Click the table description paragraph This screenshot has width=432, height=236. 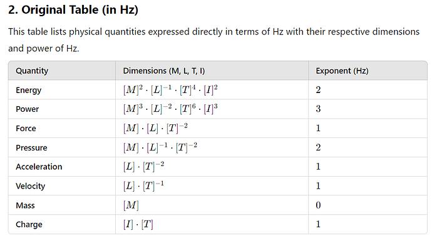pyautogui.click(x=213, y=40)
